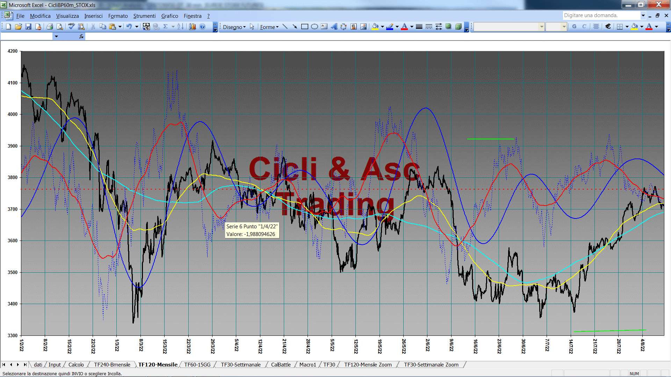Save the workbook with floppy disk icon
This screenshot has height=377, width=671.
[x=28, y=27]
